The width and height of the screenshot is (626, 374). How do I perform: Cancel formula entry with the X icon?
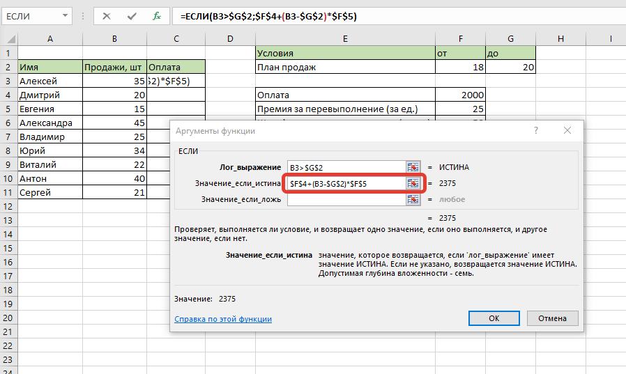click(106, 16)
